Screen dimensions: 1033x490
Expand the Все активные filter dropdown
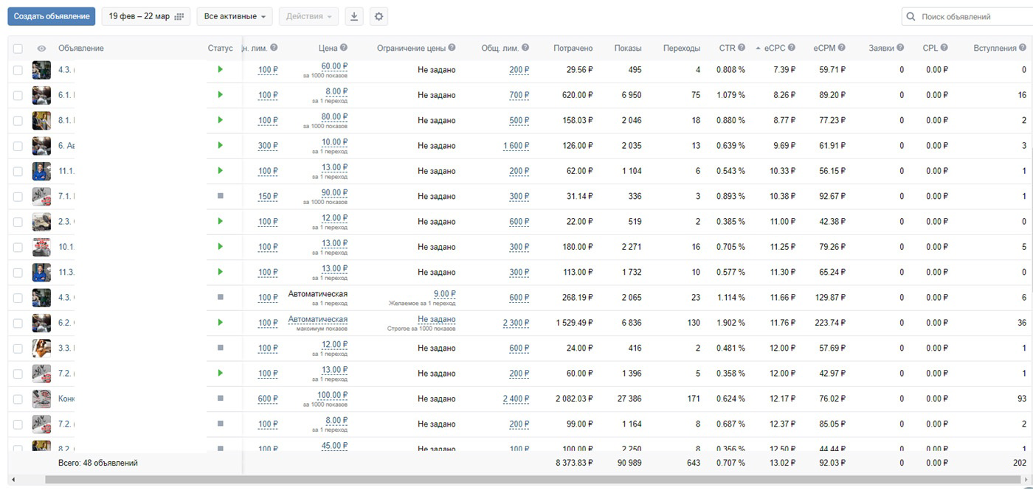click(235, 16)
